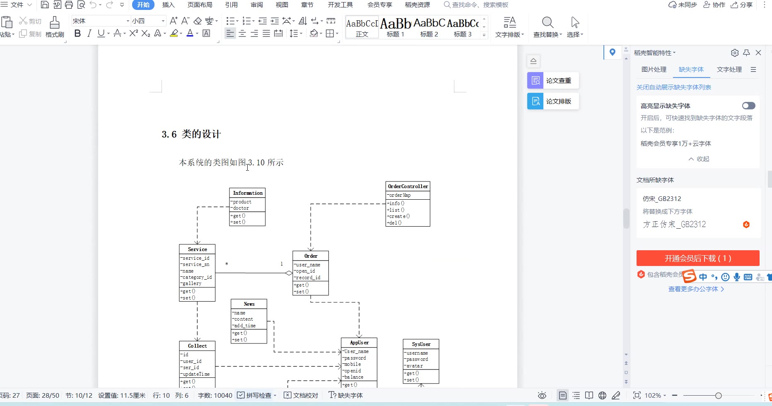Viewport: 772px width, 406px height.
Task: Click the blue font color button
Action: click(190, 34)
